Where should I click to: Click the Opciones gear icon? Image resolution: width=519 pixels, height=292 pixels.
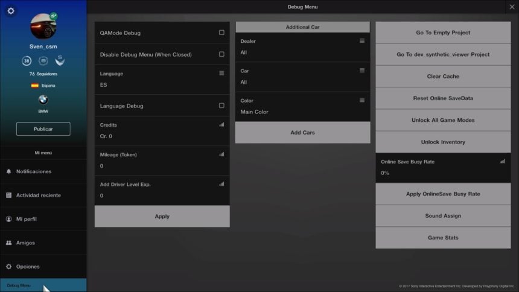click(8, 267)
